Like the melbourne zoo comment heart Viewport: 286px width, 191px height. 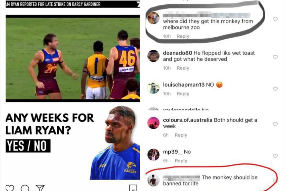point(275,19)
